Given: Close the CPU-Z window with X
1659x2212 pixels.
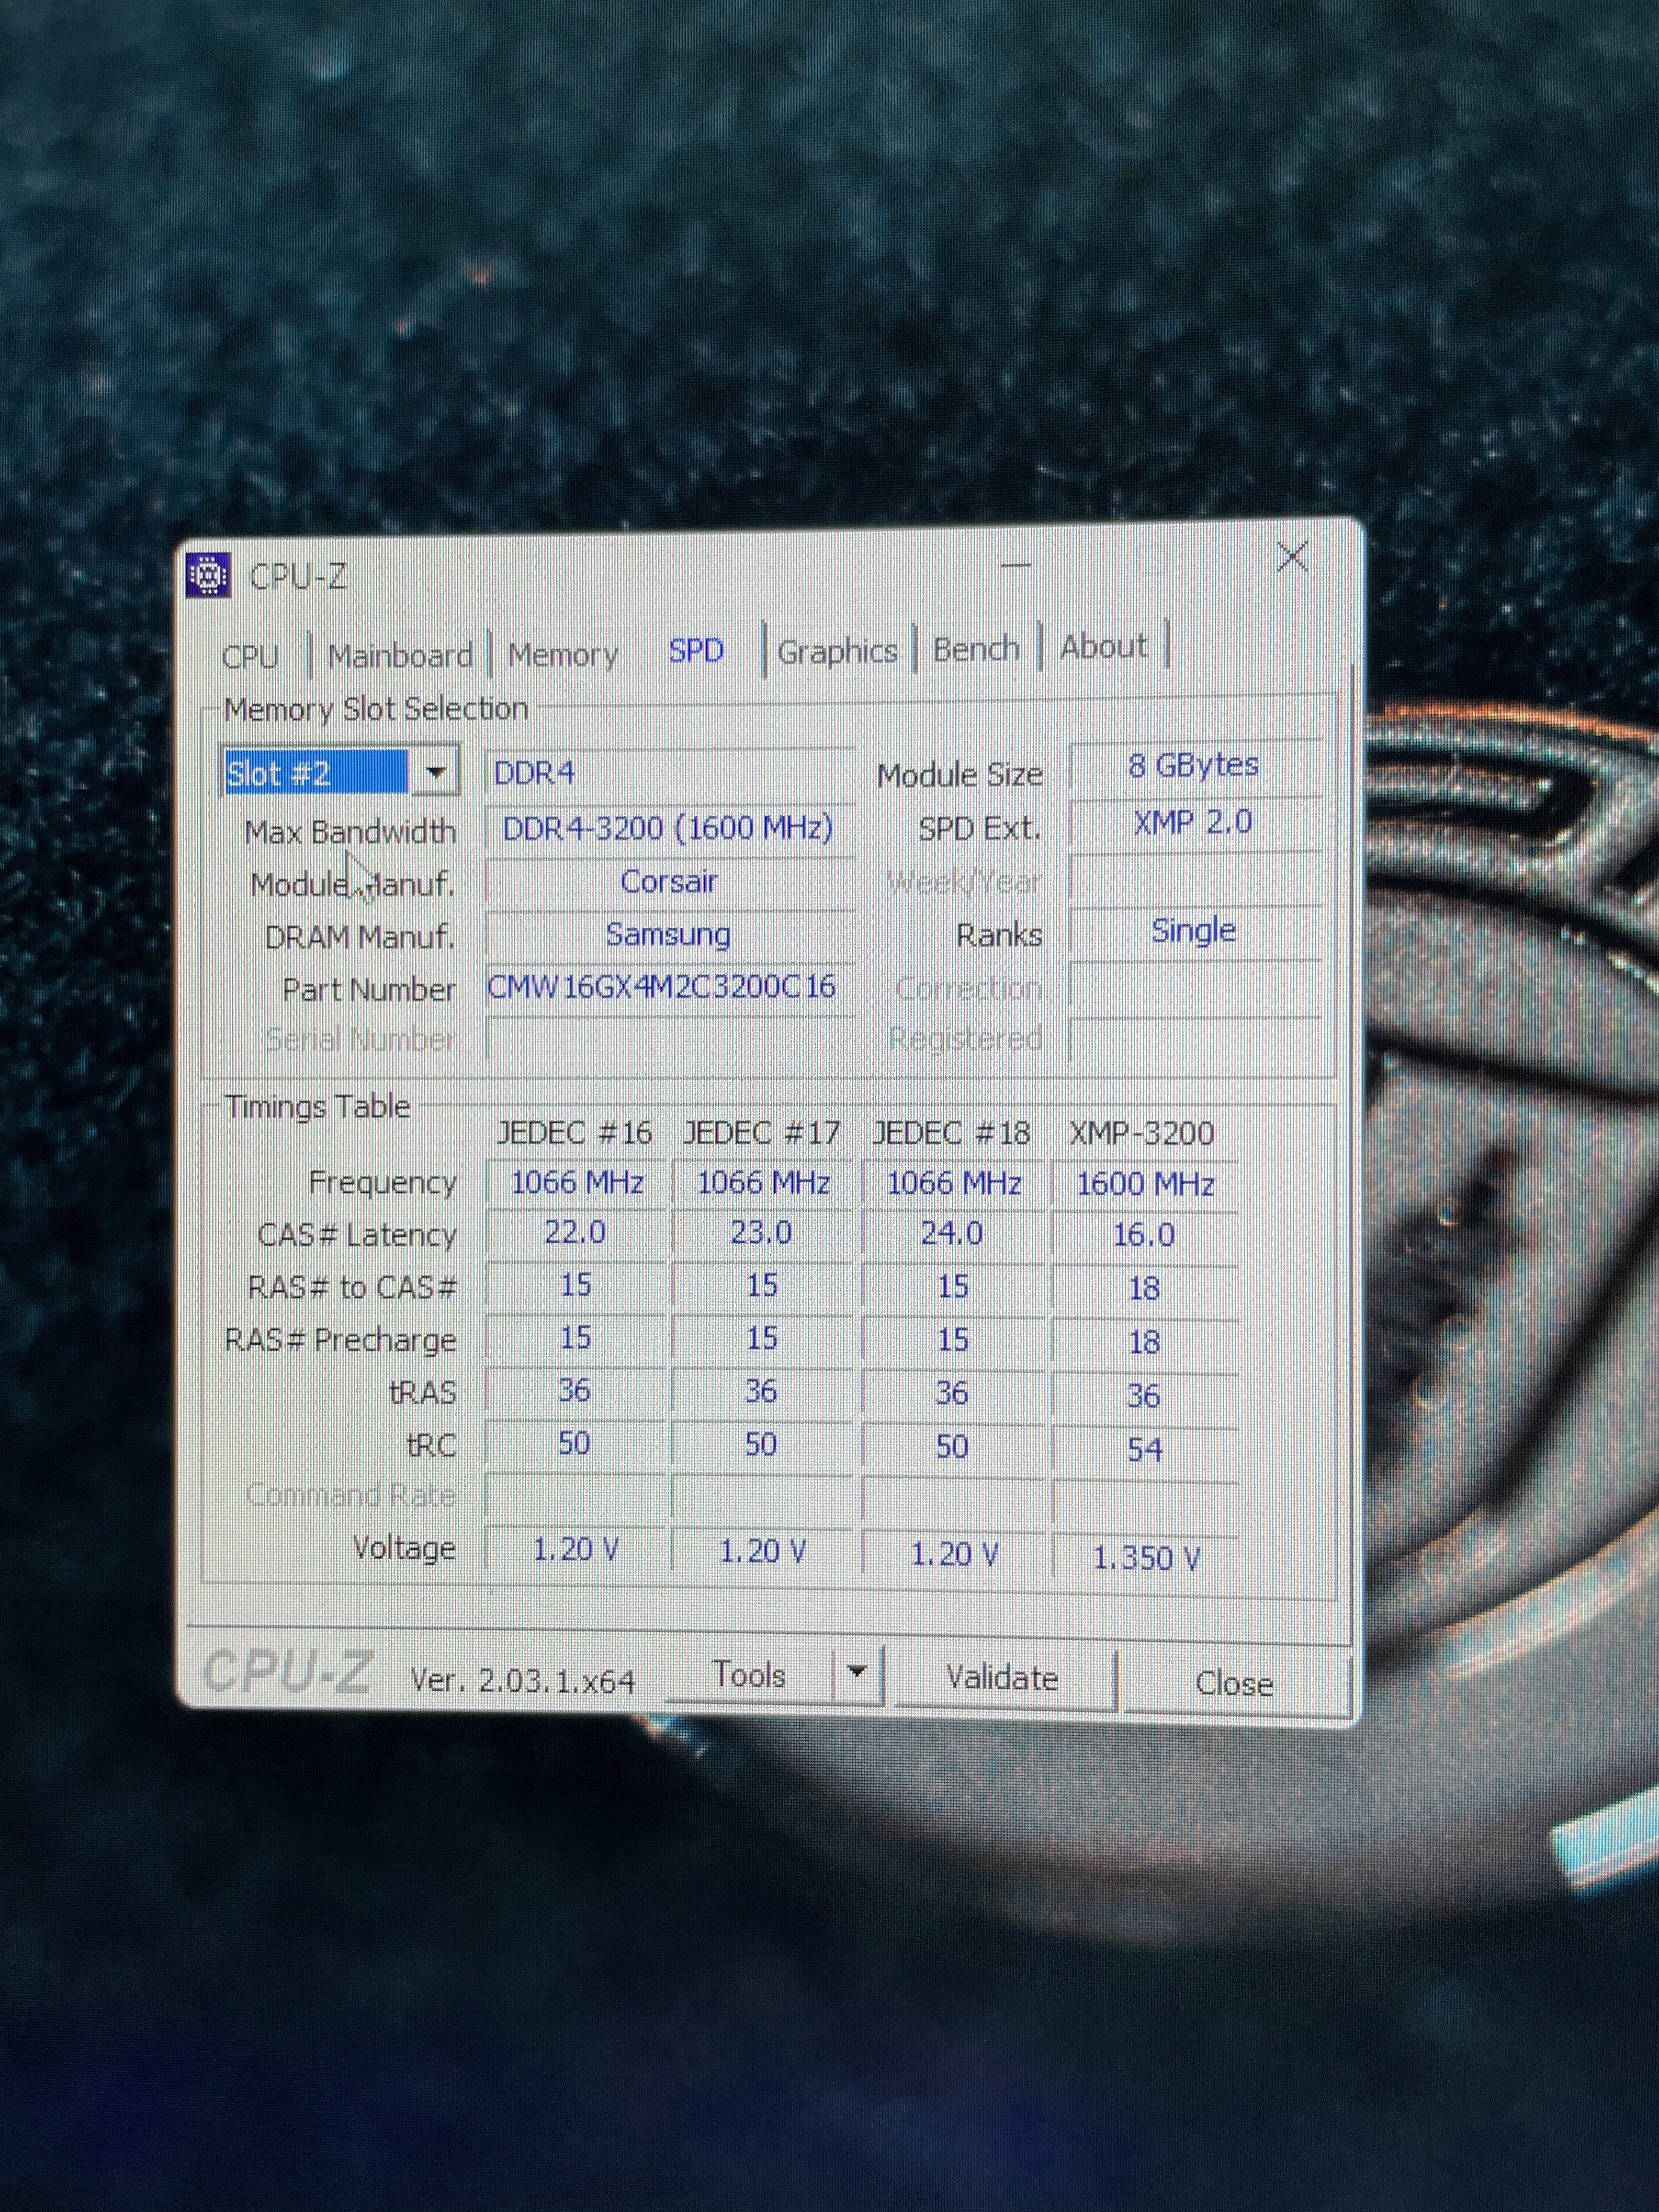Looking at the screenshot, I should [1292, 557].
